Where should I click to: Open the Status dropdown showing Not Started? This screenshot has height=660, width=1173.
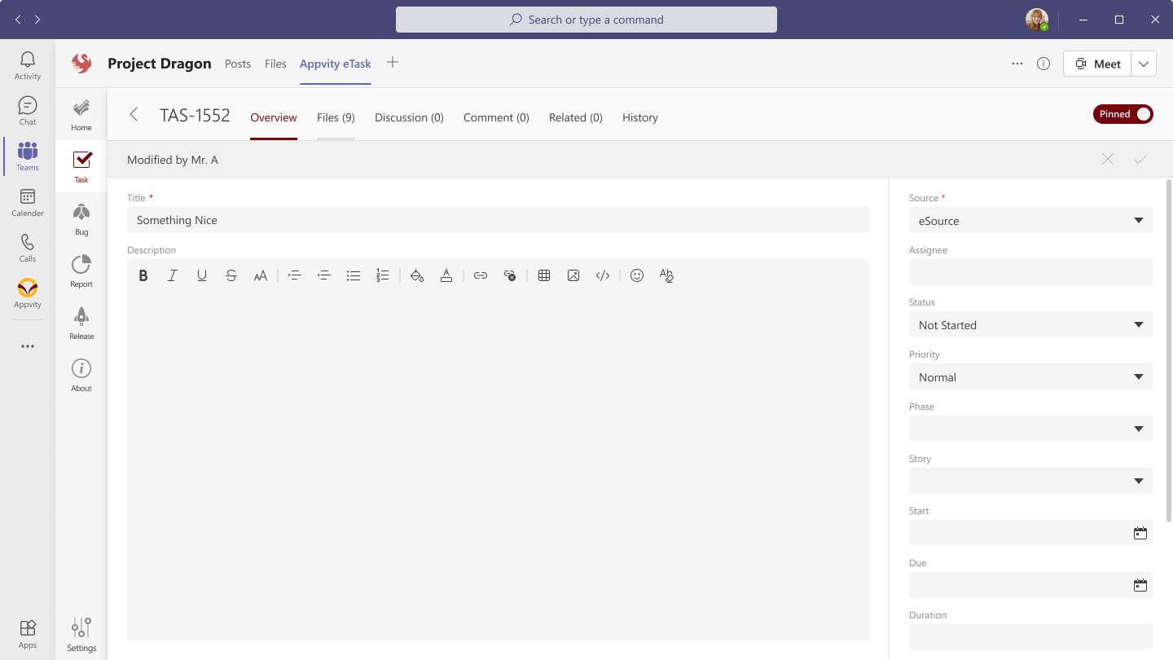click(1030, 324)
